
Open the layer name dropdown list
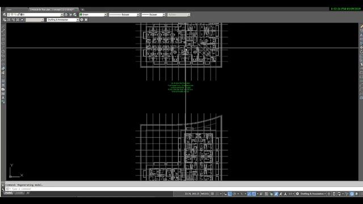62,15
